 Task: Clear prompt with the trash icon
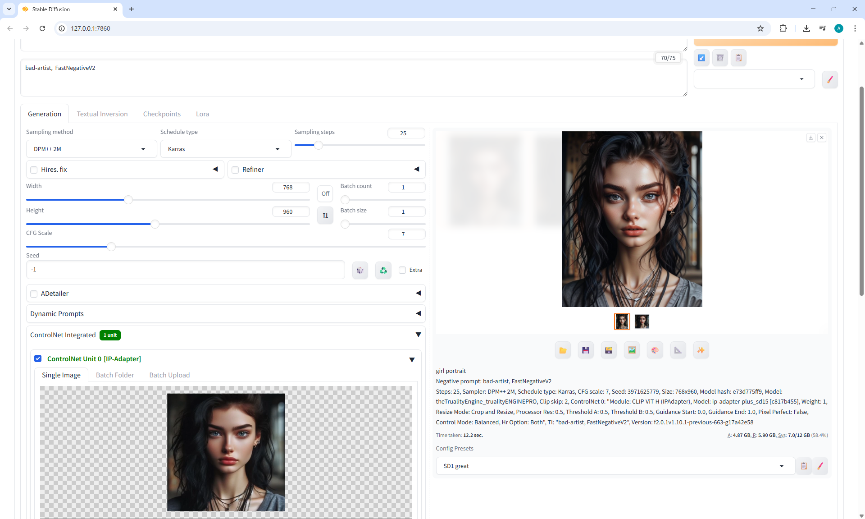point(720,58)
